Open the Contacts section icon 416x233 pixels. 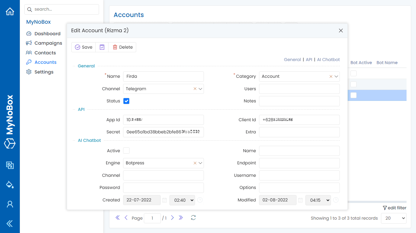[29, 53]
